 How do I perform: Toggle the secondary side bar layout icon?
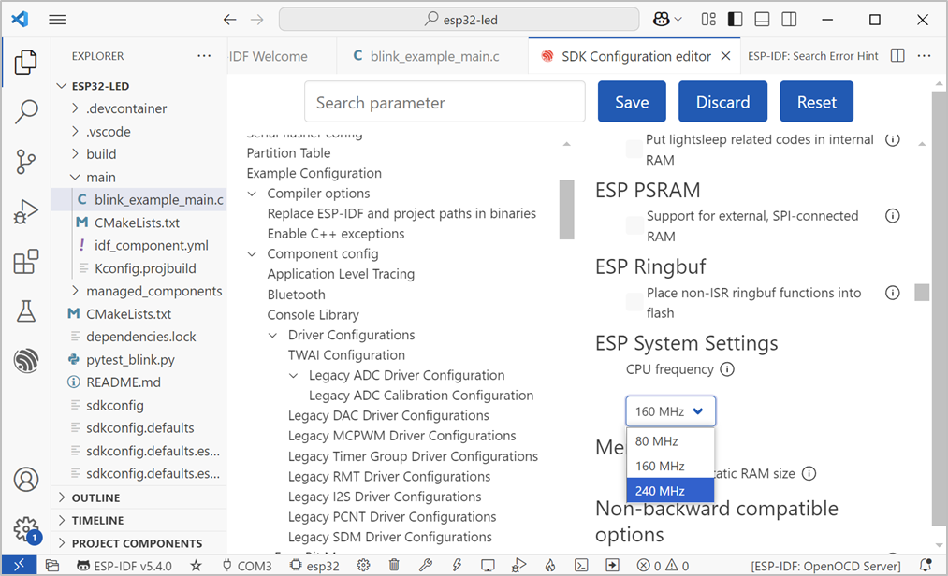tap(789, 20)
